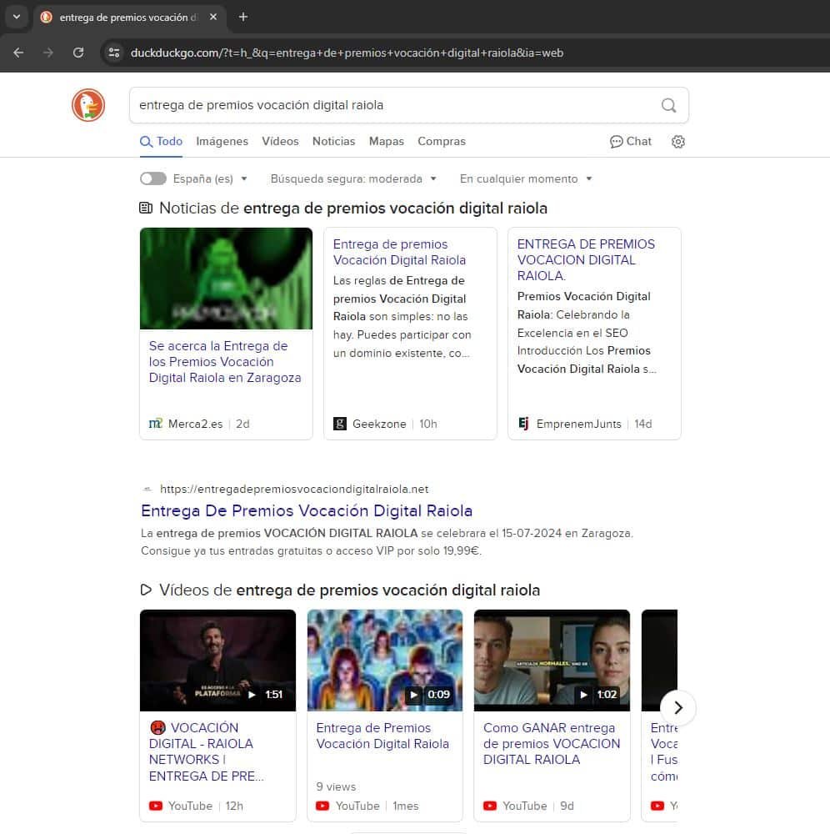Viewport: 830px width, 834px height.
Task: Open site information icon in address bar
Action: [113, 53]
